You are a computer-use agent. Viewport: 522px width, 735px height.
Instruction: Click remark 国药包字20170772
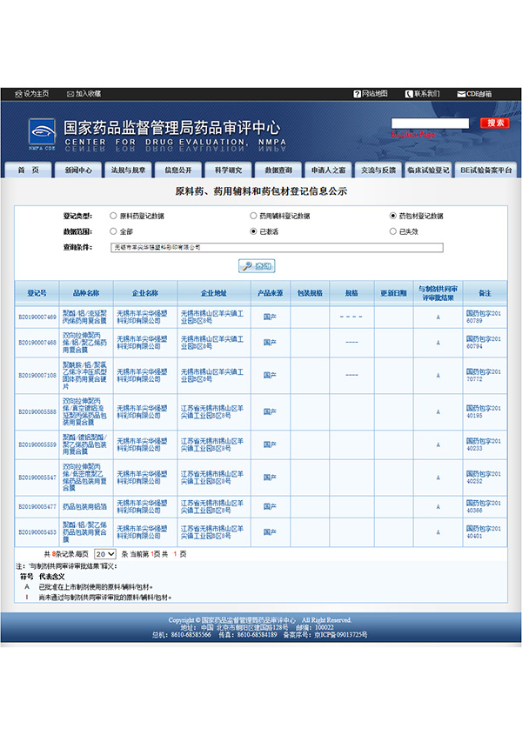tap(484, 376)
